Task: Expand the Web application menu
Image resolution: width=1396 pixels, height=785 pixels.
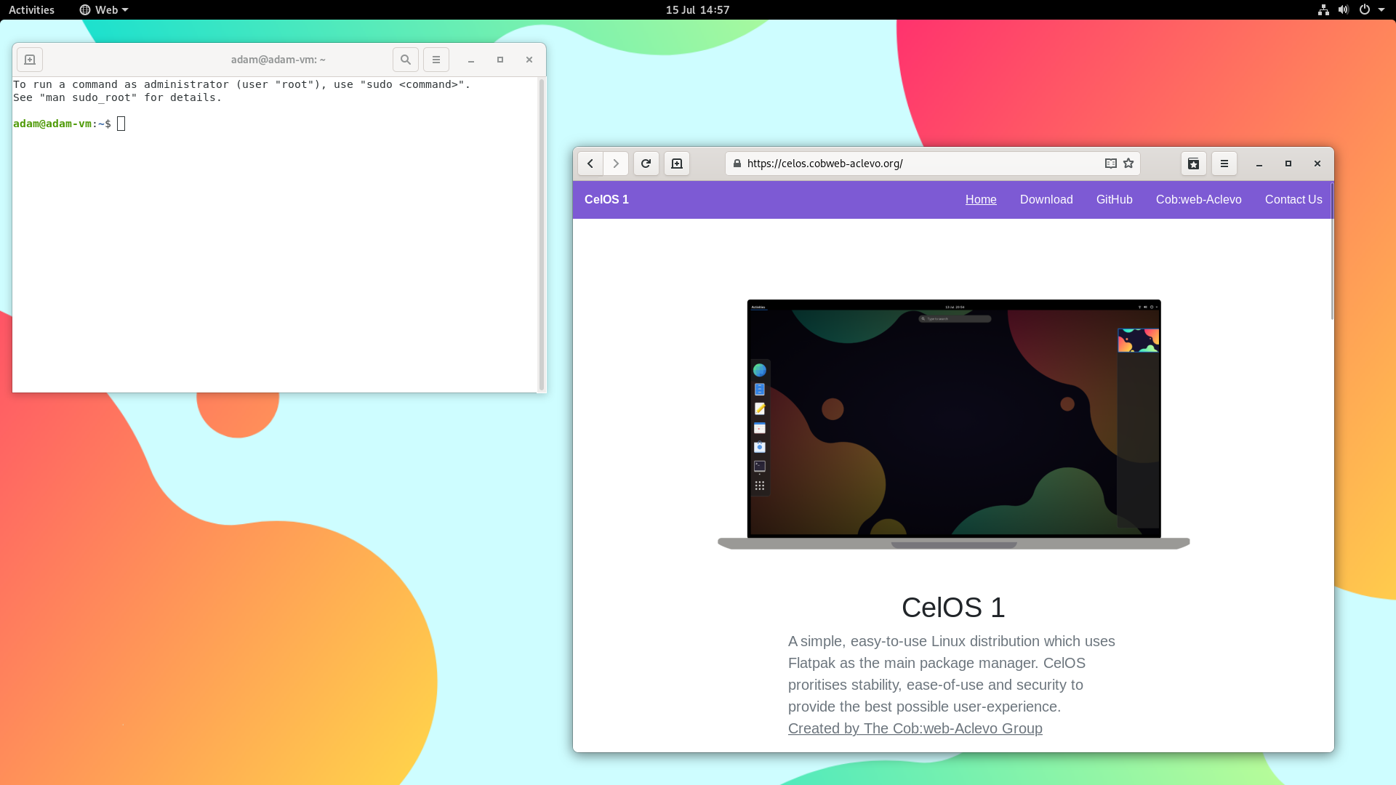Action: click(104, 9)
